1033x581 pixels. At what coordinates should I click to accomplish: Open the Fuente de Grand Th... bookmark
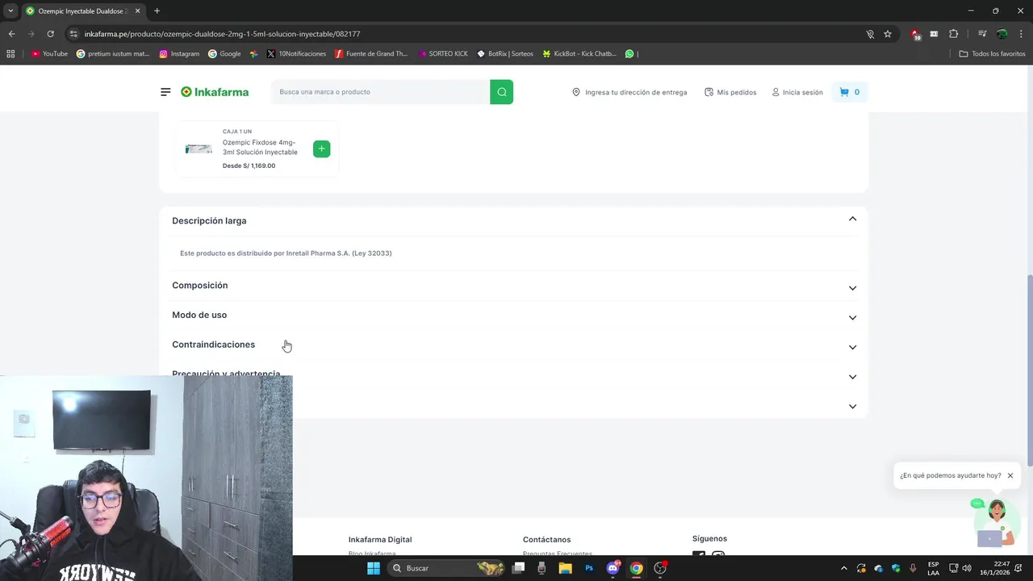(371, 54)
